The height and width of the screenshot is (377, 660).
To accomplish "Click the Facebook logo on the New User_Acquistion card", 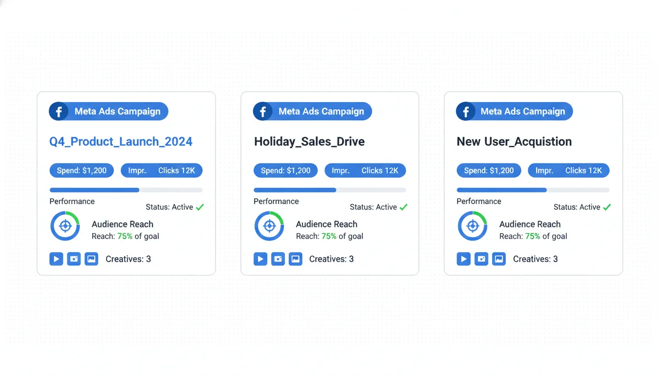I will (x=466, y=111).
